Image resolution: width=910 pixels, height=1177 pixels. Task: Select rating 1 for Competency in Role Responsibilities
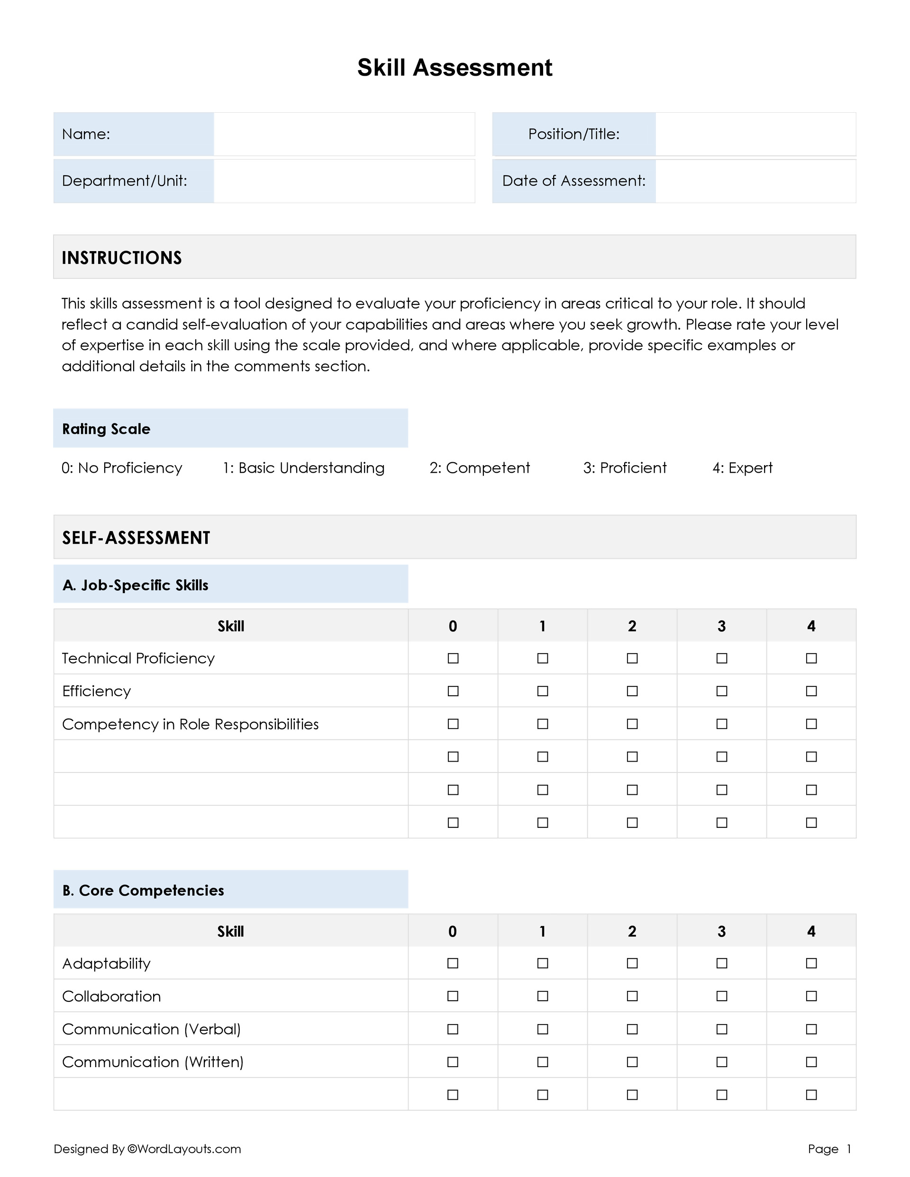pos(543,724)
